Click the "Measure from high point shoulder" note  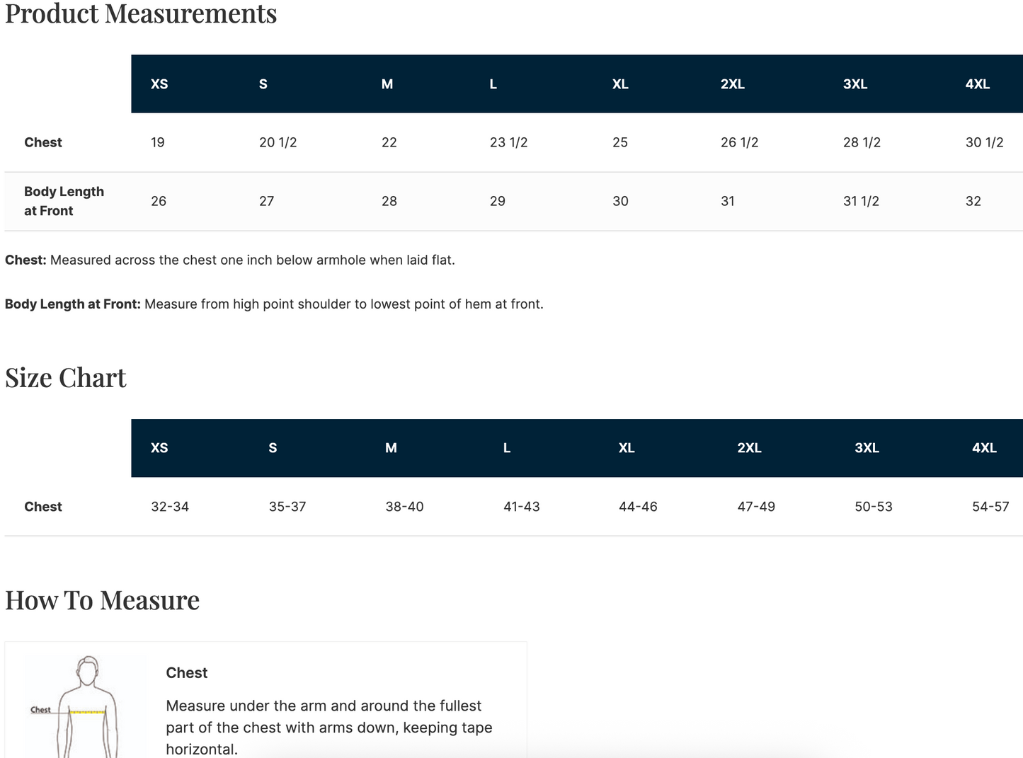tap(343, 304)
